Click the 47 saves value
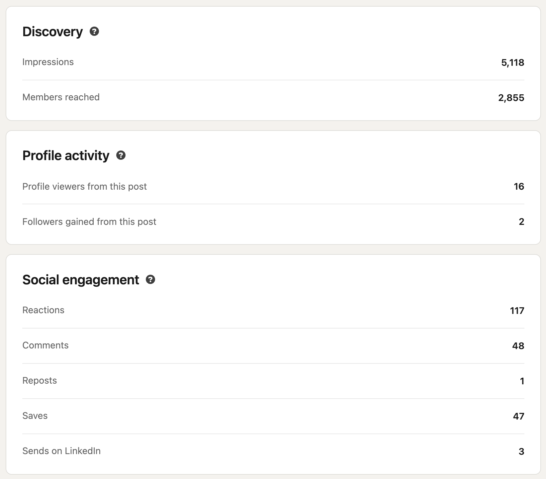546x479 pixels. [x=518, y=417]
